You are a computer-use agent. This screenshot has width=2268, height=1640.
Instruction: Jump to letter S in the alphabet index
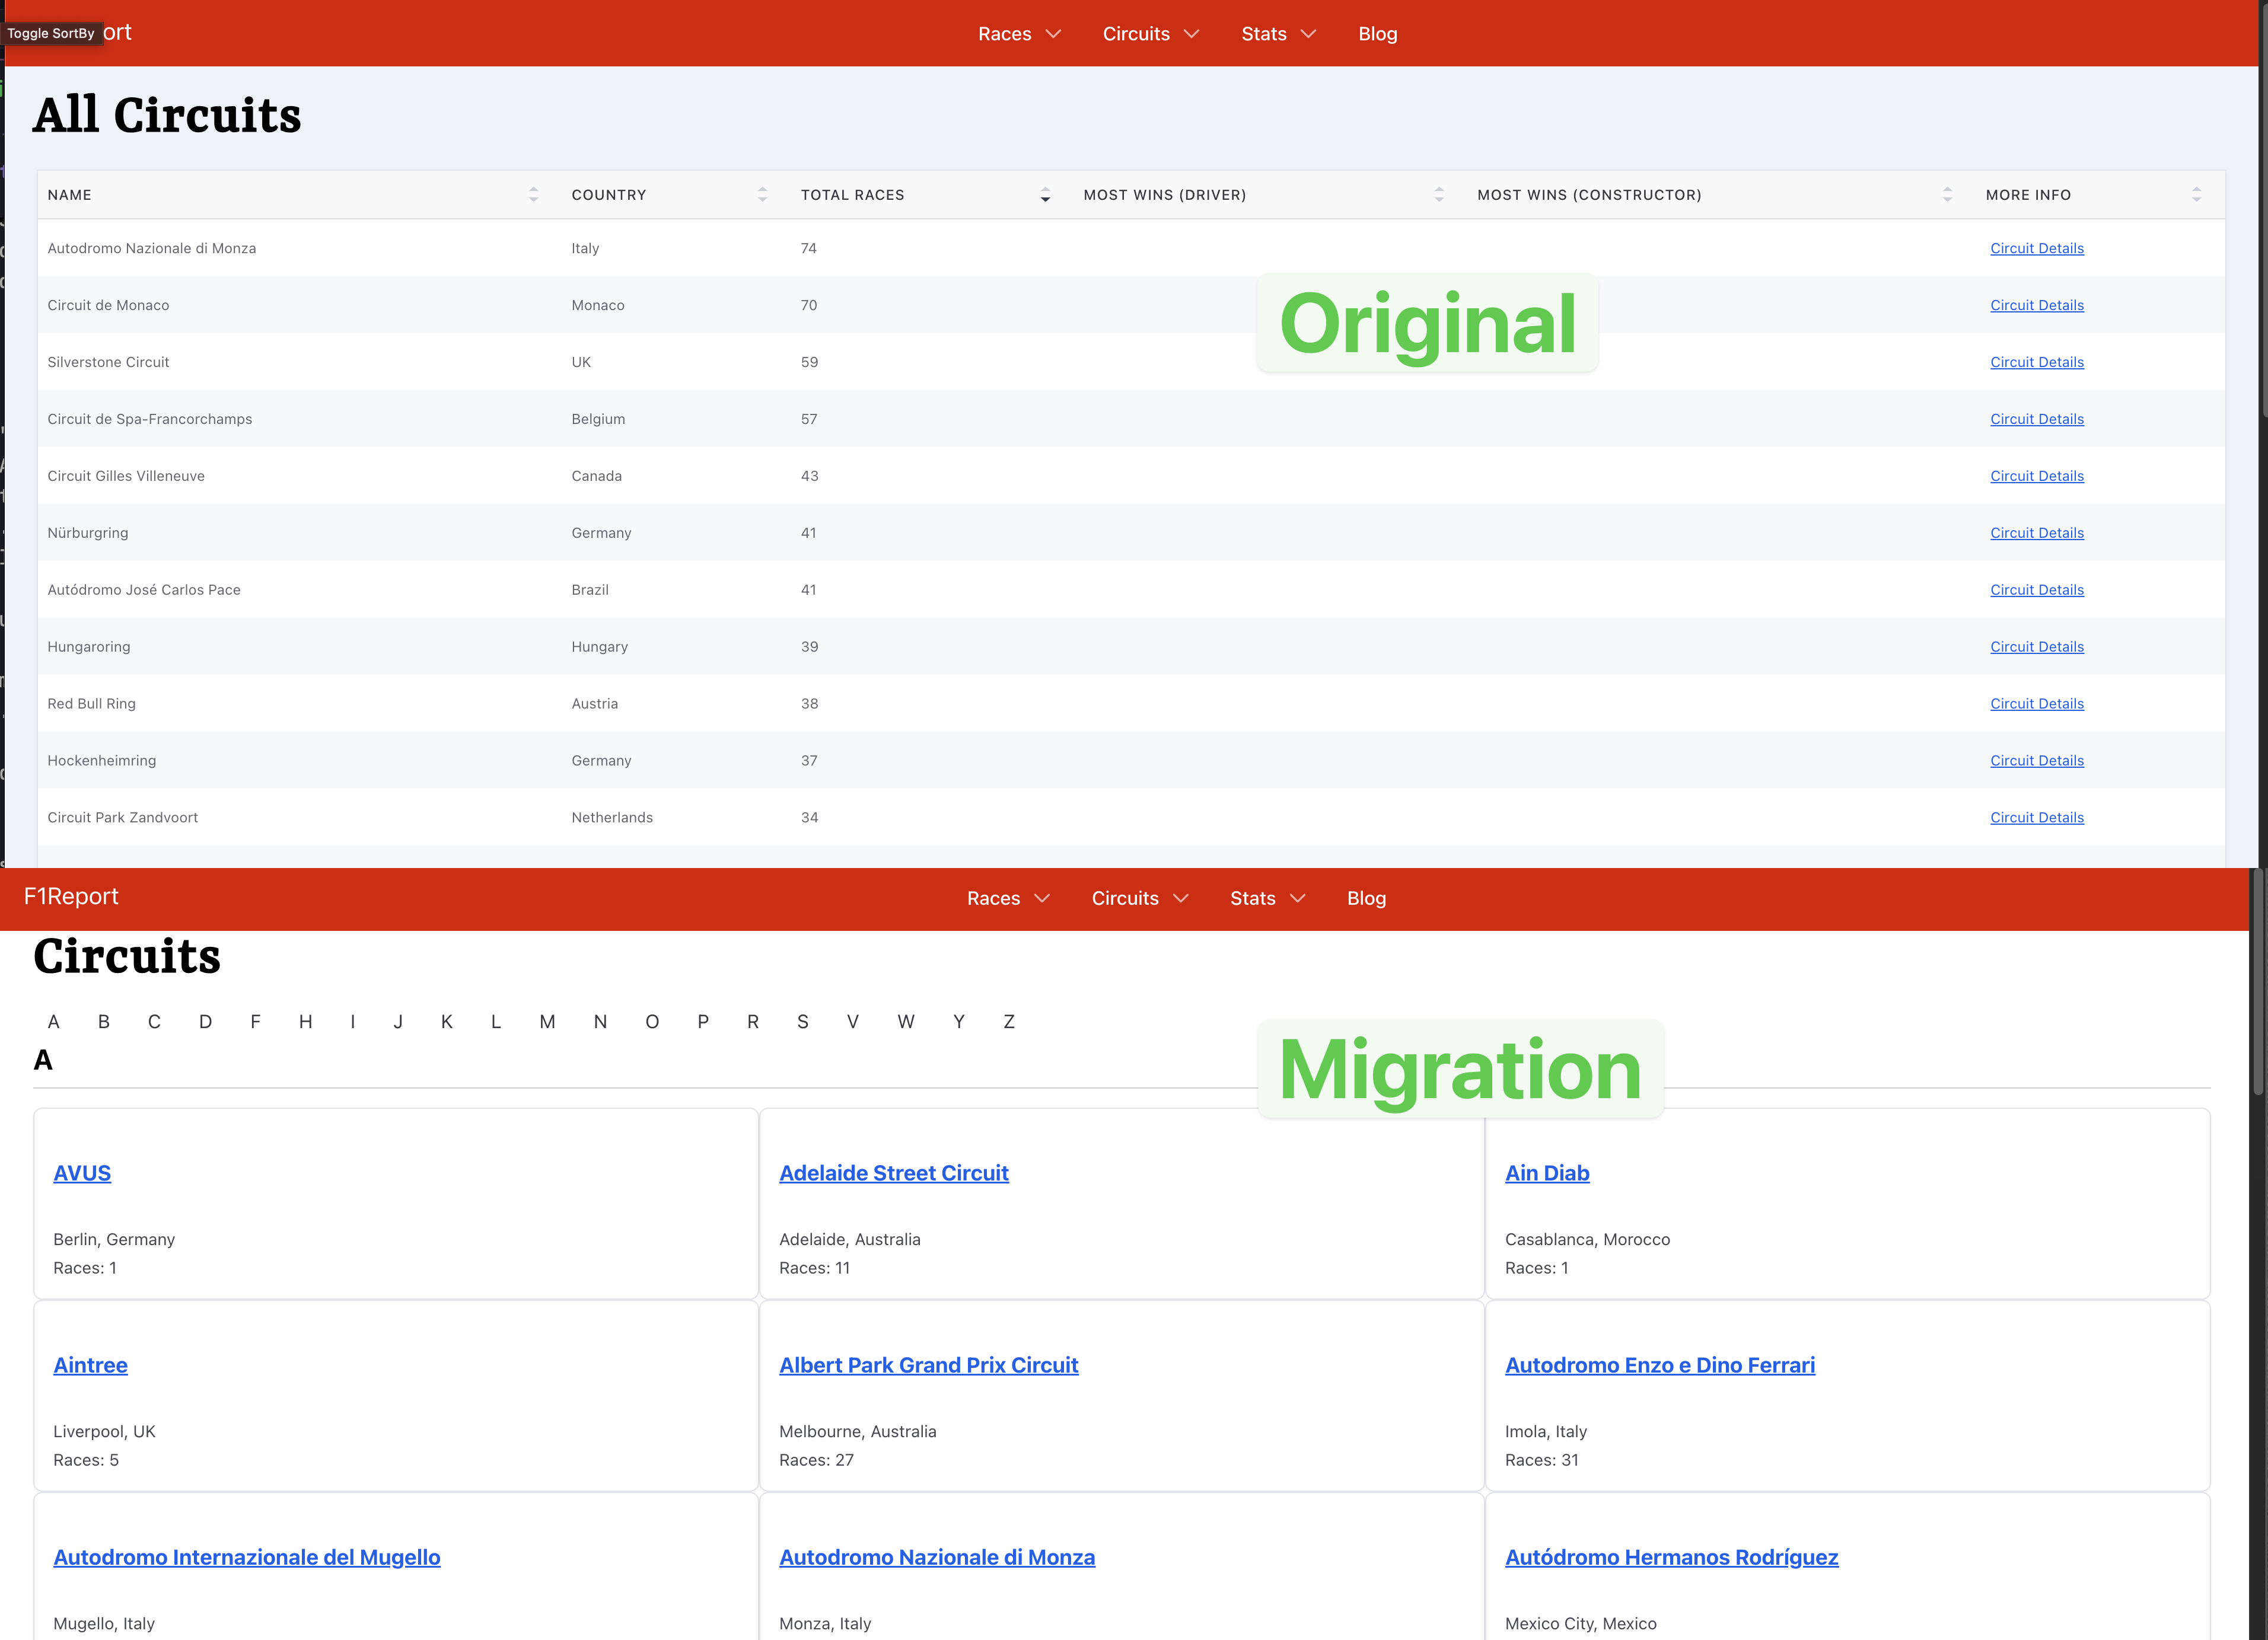(802, 1022)
